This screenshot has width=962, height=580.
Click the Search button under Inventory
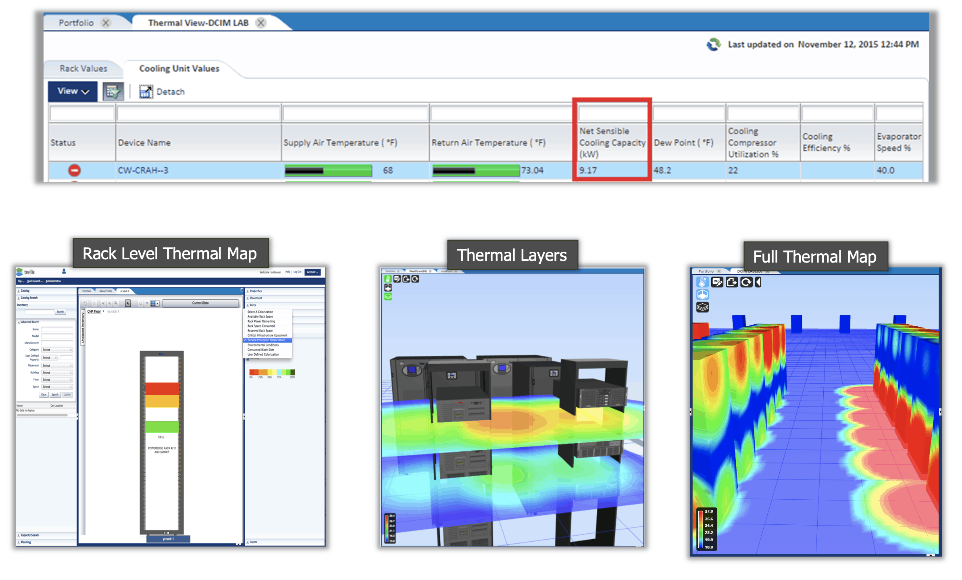(x=60, y=312)
